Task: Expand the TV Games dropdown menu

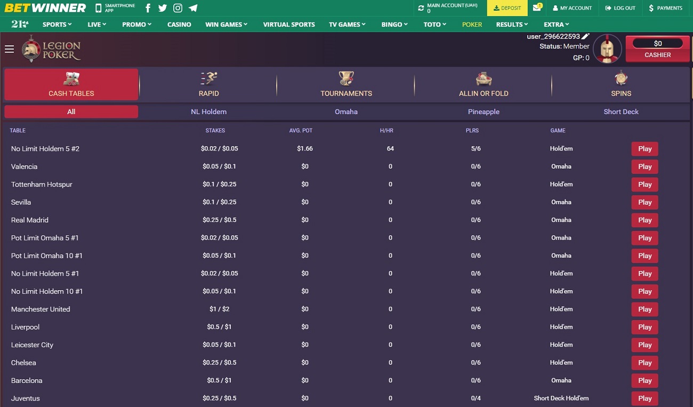Action: coord(348,24)
